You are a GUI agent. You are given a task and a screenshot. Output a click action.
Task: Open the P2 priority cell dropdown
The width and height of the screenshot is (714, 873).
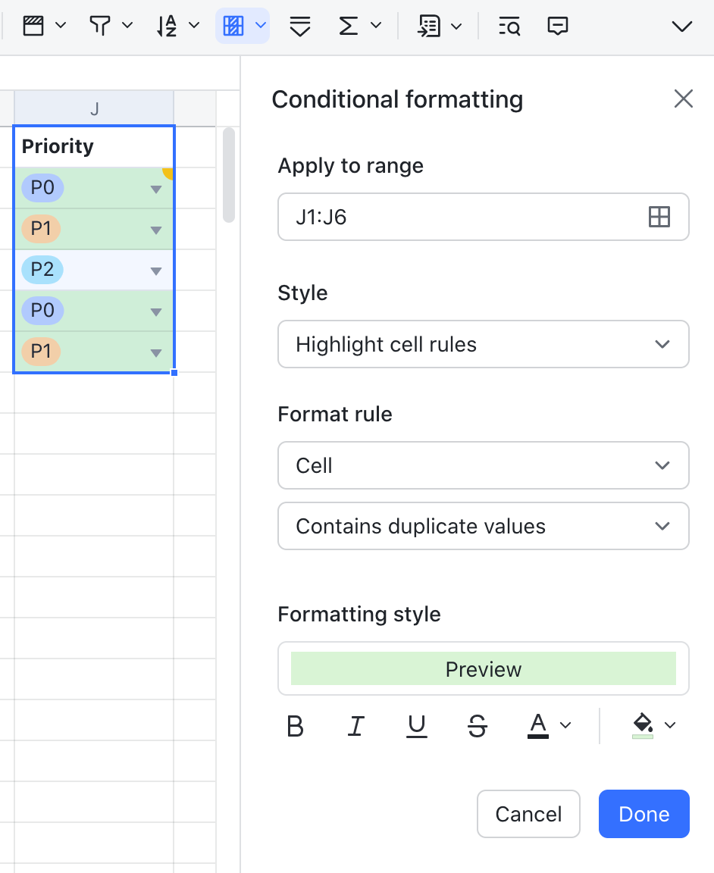[x=156, y=270]
